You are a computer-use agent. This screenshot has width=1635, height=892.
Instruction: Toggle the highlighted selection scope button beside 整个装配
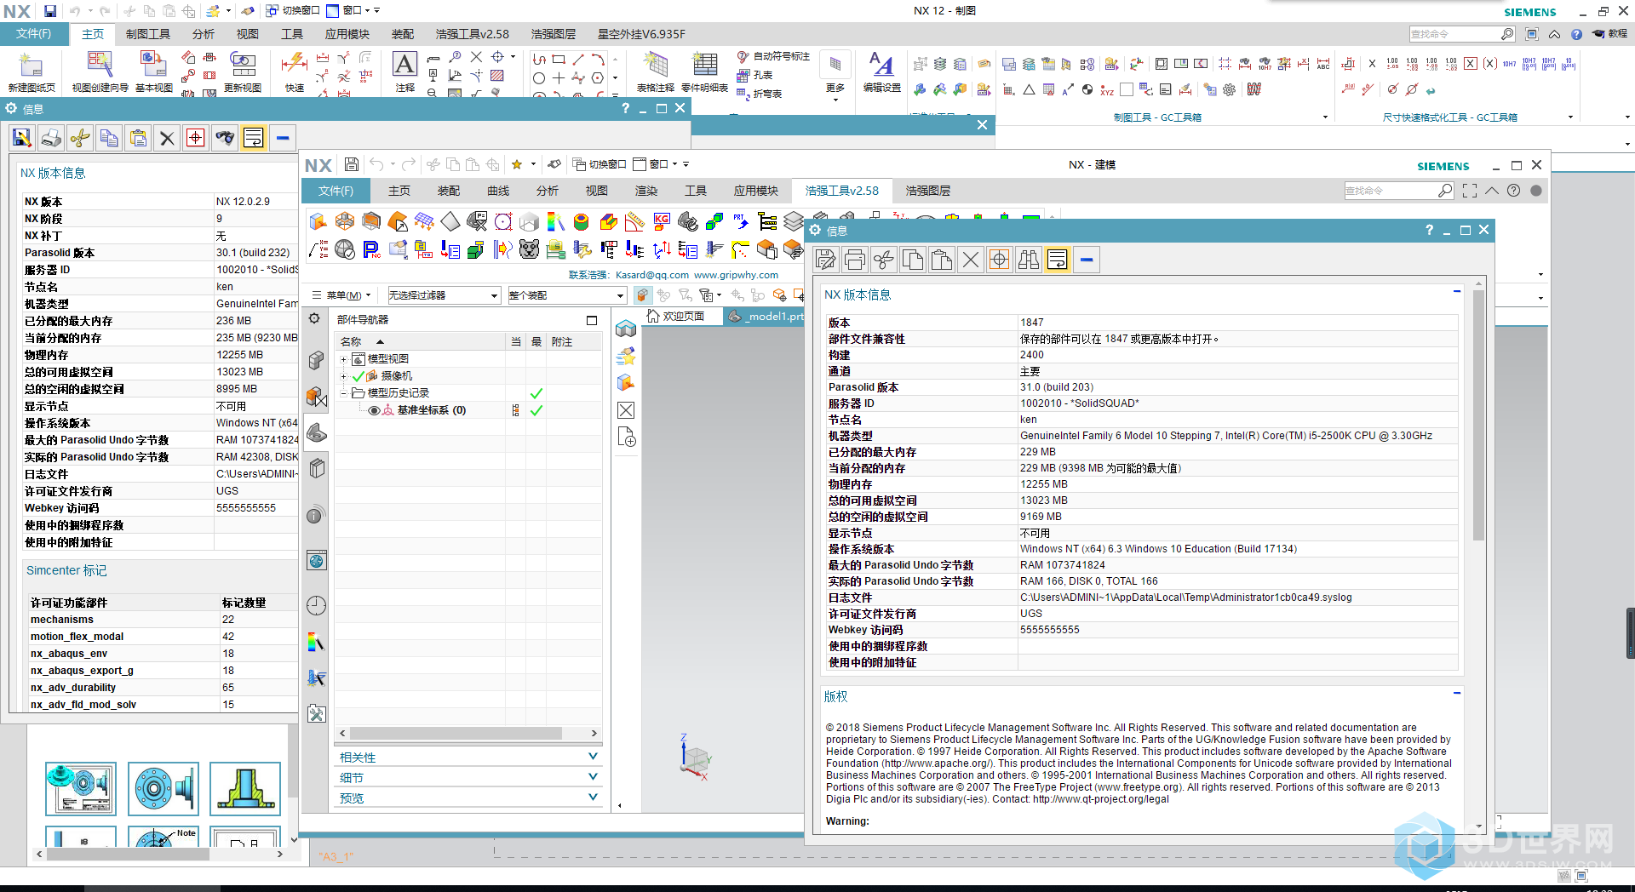[642, 295]
